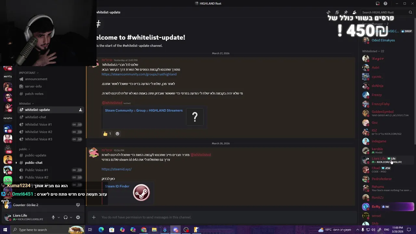Open the whitelist-chat channel
Screen dimensions: 416x234
51,117
